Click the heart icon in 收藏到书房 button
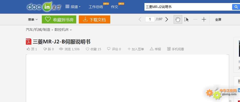The height and width of the screenshot is (102, 240). pos(48,19)
